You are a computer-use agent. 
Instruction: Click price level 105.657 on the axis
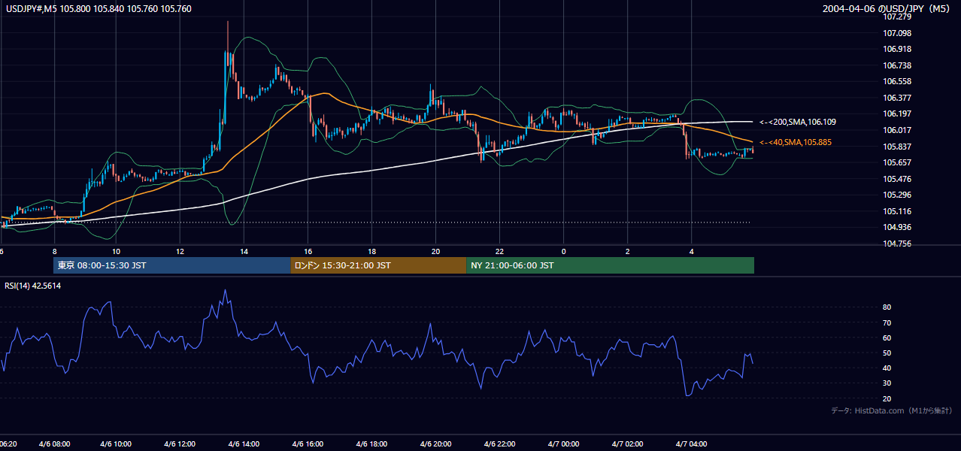[x=897, y=162]
